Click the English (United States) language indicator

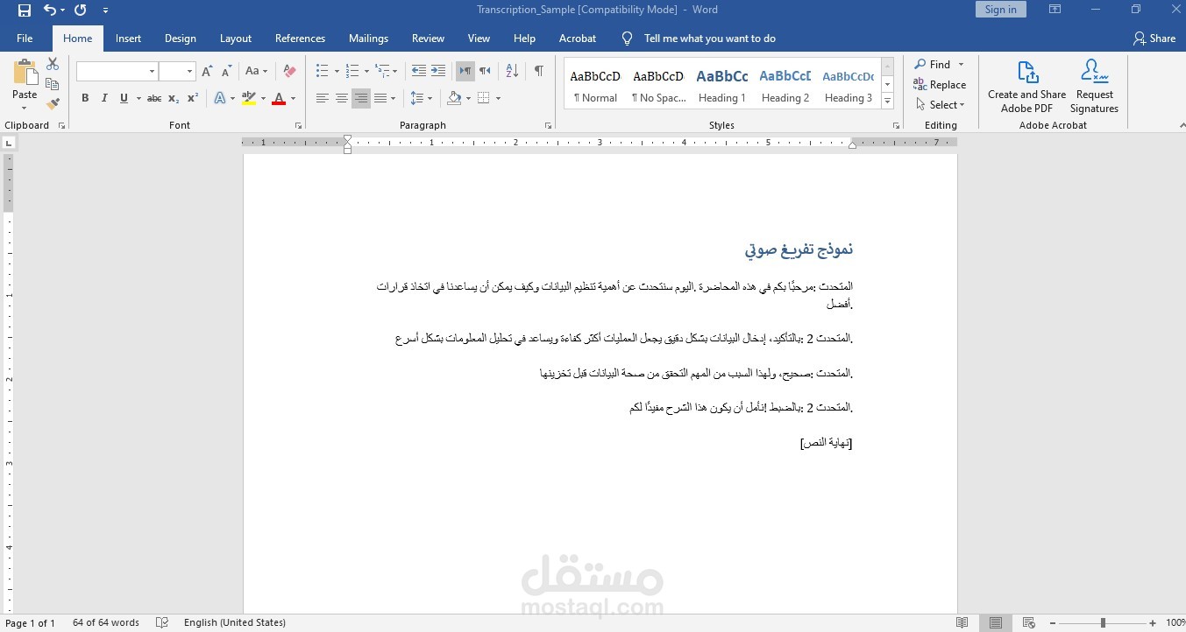point(235,622)
